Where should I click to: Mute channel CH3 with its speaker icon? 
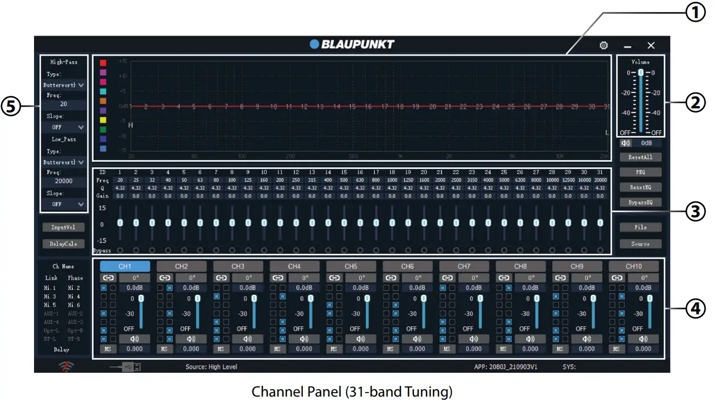pyautogui.click(x=248, y=339)
